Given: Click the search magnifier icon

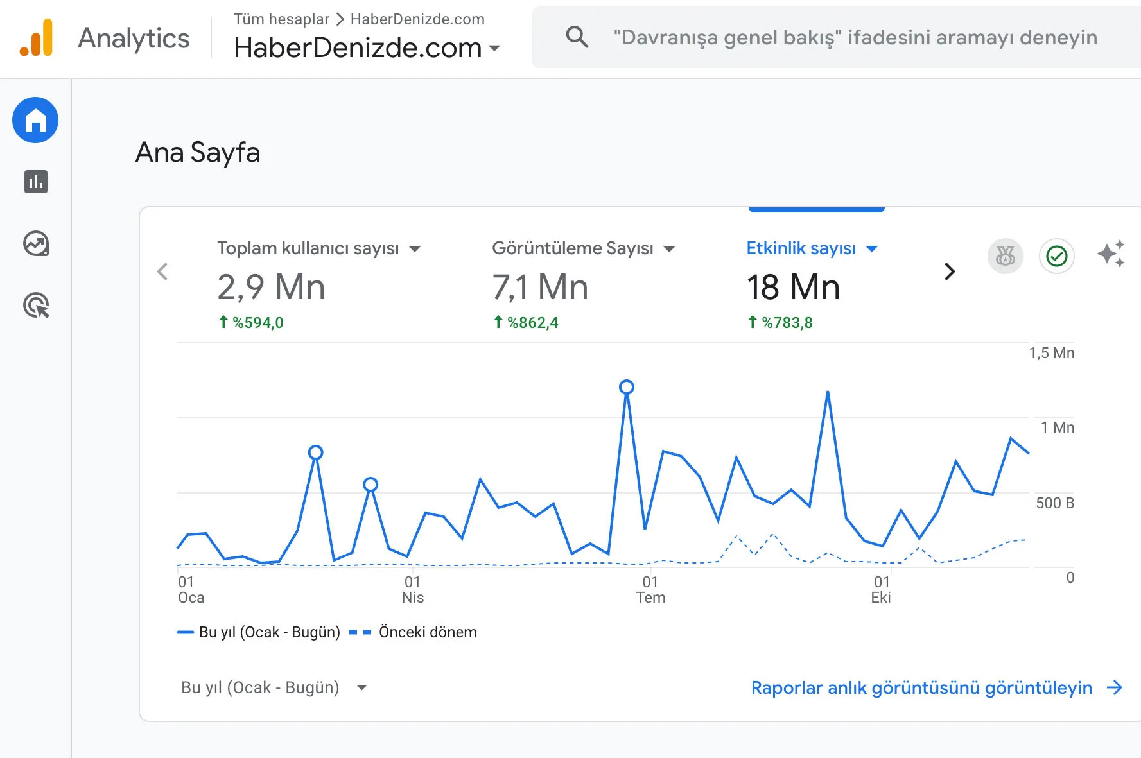Looking at the screenshot, I should (577, 37).
